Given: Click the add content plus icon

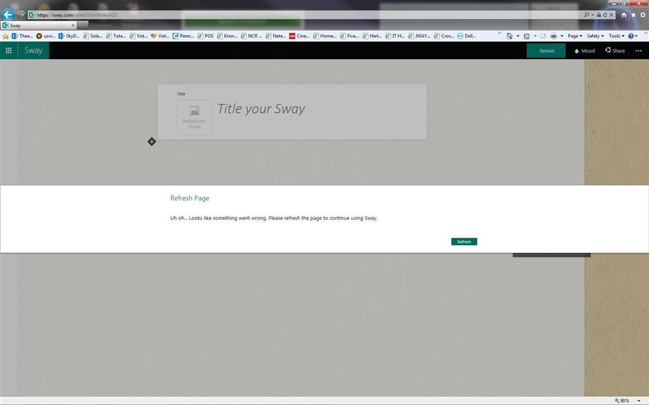Looking at the screenshot, I should point(152,141).
